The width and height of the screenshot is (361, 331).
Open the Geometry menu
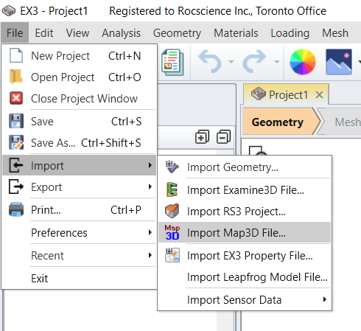click(x=177, y=33)
